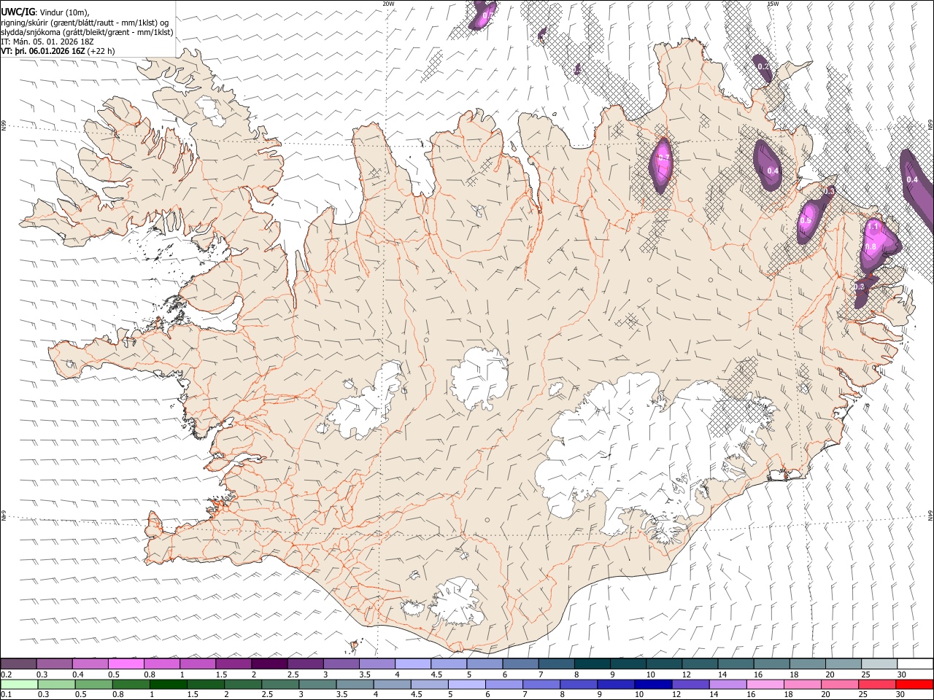934x700 pixels.
Task: Click the deep blue lower swatch labeled 10
Action: click(x=652, y=684)
